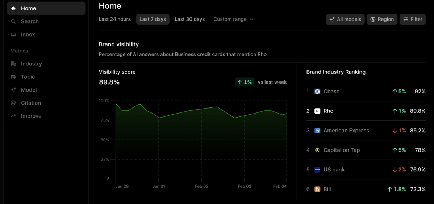Click the Home icon in sidebar

[13, 8]
